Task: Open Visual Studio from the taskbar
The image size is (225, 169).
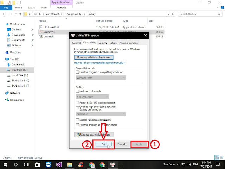Action: [59, 164]
